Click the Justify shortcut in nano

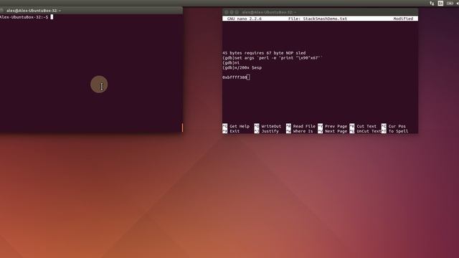point(266,131)
